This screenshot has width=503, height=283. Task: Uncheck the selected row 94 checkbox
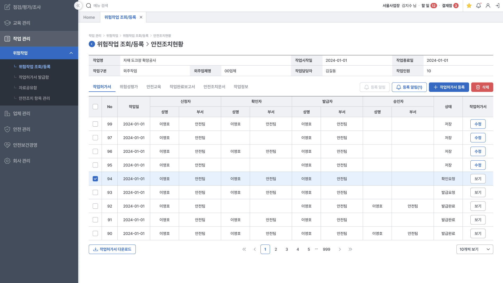(95, 179)
